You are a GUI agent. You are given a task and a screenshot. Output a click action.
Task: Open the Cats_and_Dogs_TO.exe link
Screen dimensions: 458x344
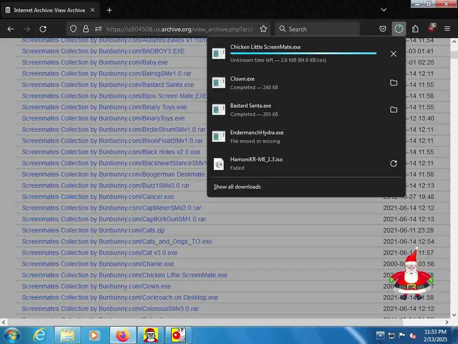117,241
